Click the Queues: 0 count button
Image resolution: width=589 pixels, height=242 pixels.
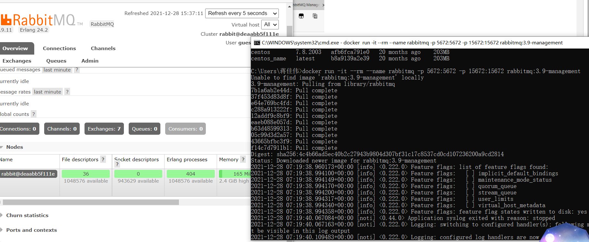pos(145,129)
